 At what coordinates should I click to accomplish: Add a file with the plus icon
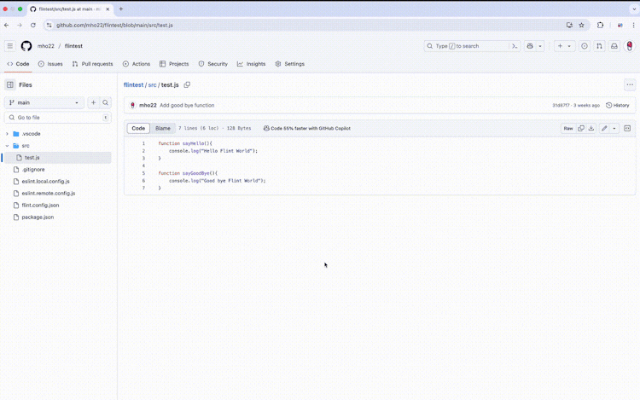click(94, 102)
